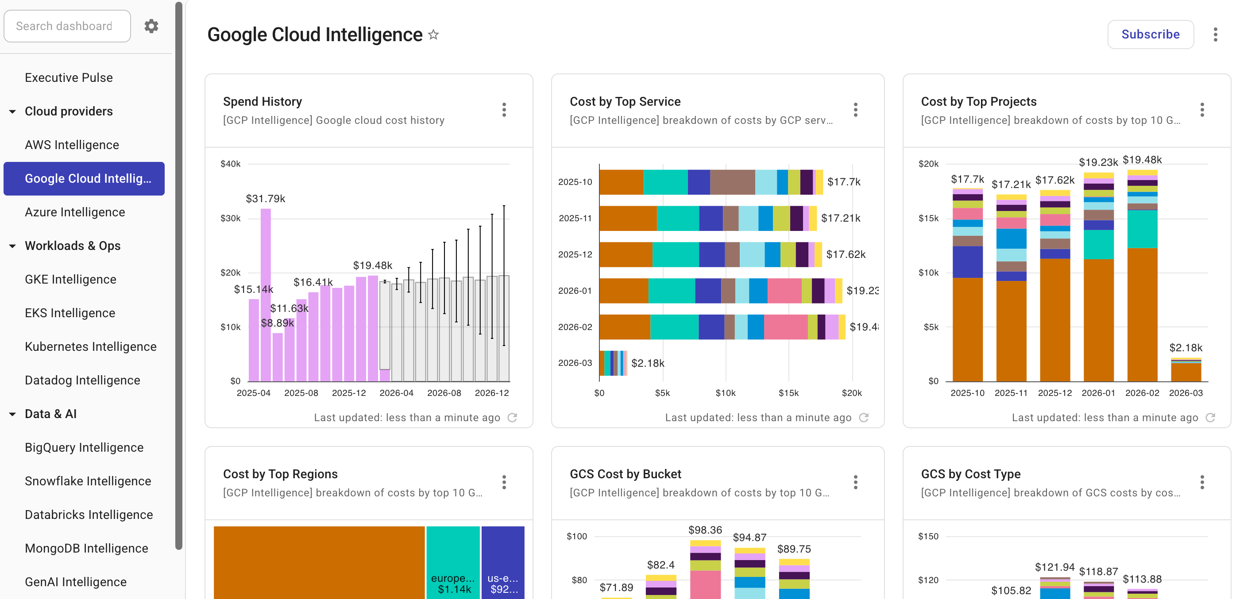Open the Snowflake Intelligence dashboard
Viewport: 1259px width, 599px height.
pyautogui.click(x=88, y=481)
